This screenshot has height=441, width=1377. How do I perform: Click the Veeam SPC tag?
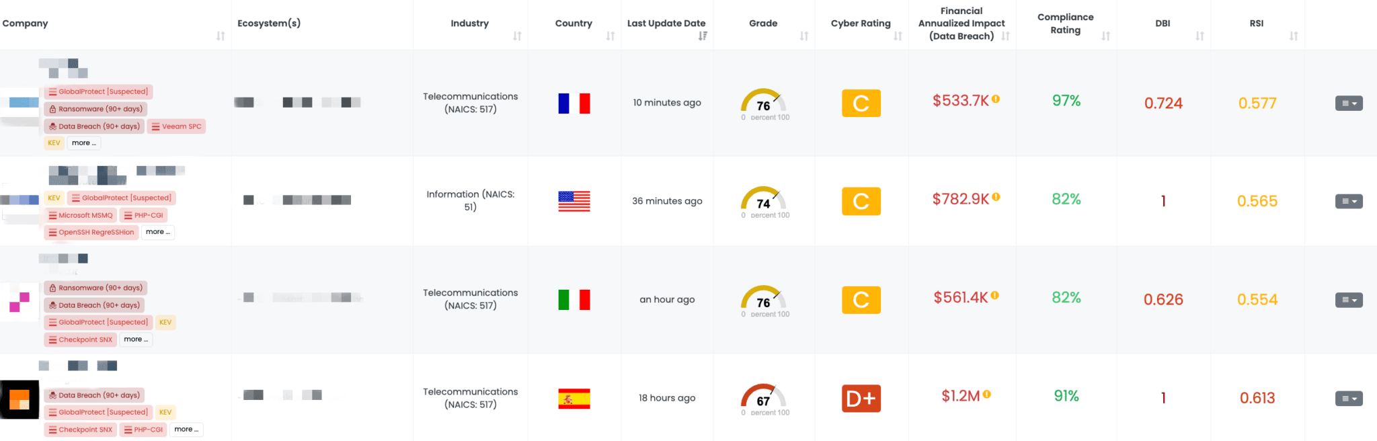point(176,126)
